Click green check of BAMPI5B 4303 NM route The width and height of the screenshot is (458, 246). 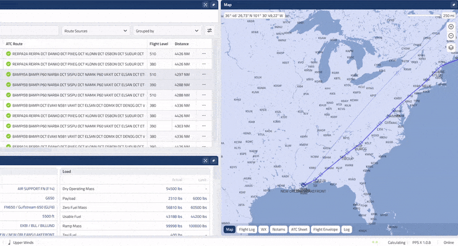coord(9,126)
